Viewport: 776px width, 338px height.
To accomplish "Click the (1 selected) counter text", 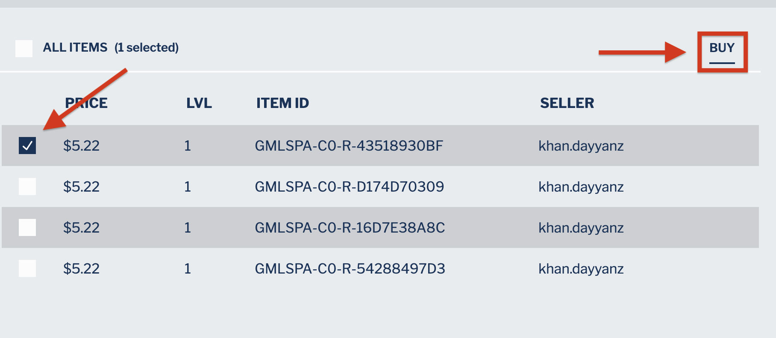I will [x=147, y=47].
